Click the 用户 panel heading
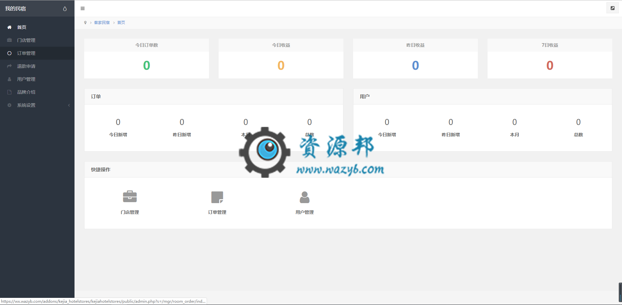622x305 pixels. click(x=365, y=97)
